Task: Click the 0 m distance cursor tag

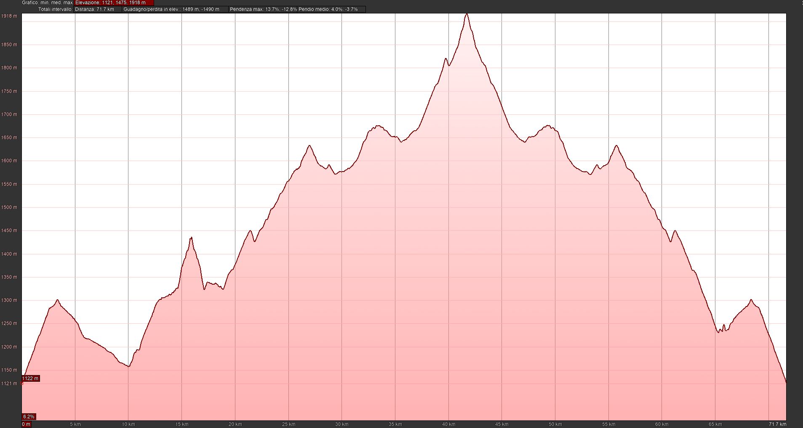Action: 26,424
